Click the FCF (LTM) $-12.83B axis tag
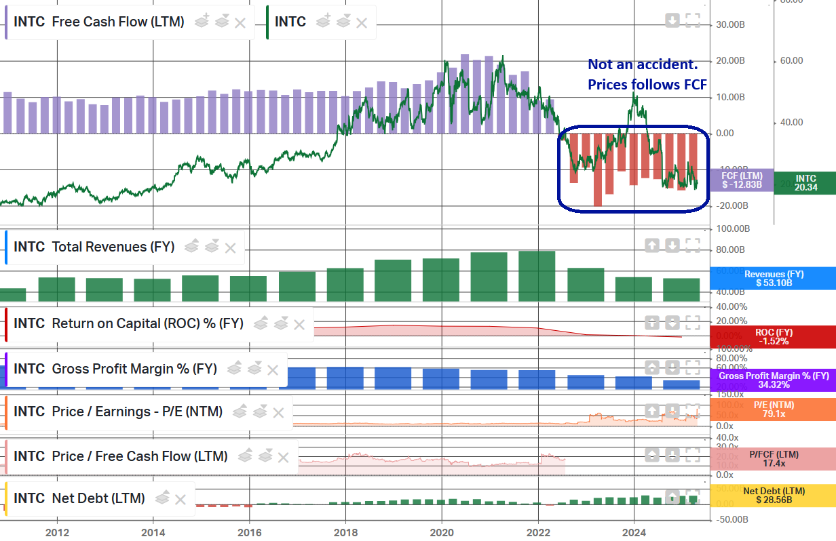Viewport: 836px width, 541px height. [741, 180]
